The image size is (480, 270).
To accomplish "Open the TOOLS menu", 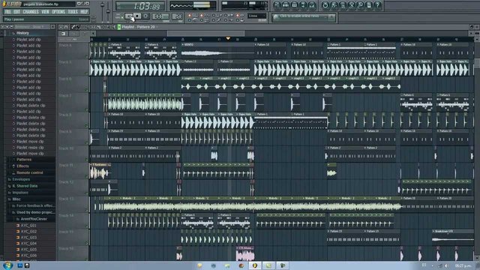I will click(73, 12).
